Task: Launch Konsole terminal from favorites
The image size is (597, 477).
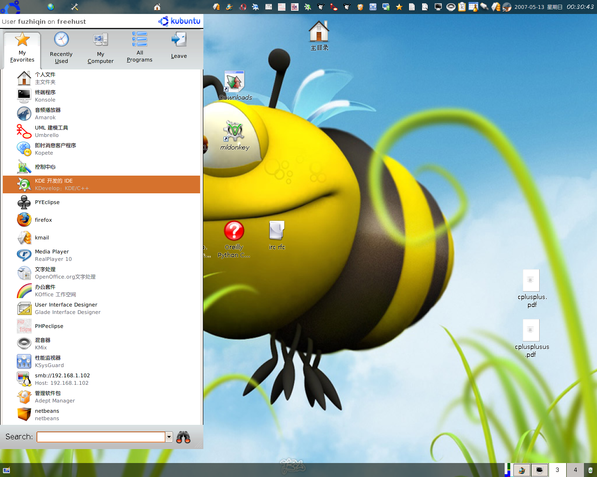Action: tap(102, 96)
